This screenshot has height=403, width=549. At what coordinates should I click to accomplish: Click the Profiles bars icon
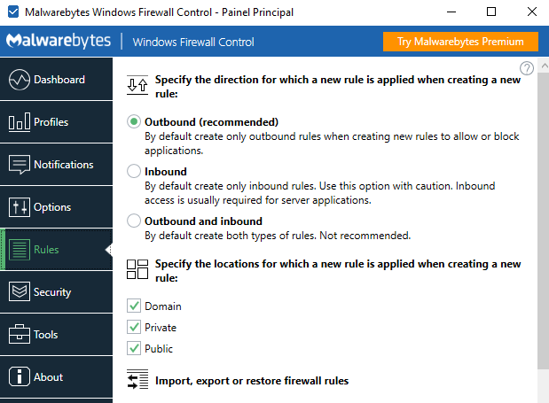click(20, 122)
